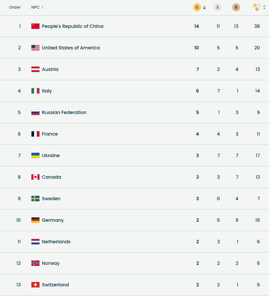Click the Sweden flag icon
Viewport: 269px width, 296px height.
(x=35, y=199)
